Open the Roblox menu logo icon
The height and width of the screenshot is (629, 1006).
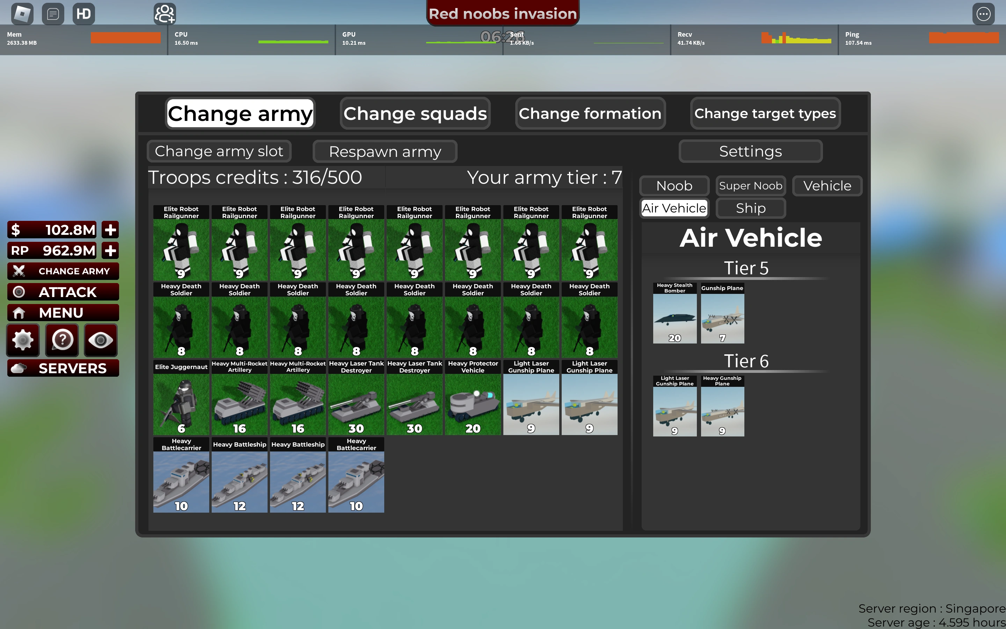pyautogui.click(x=22, y=14)
